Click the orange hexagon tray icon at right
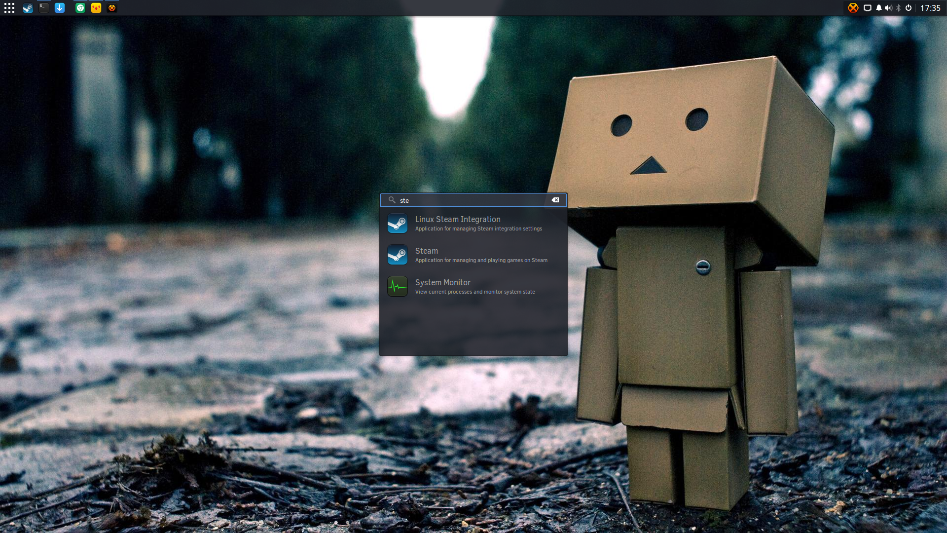Screen dimensions: 947x533 point(853,8)
